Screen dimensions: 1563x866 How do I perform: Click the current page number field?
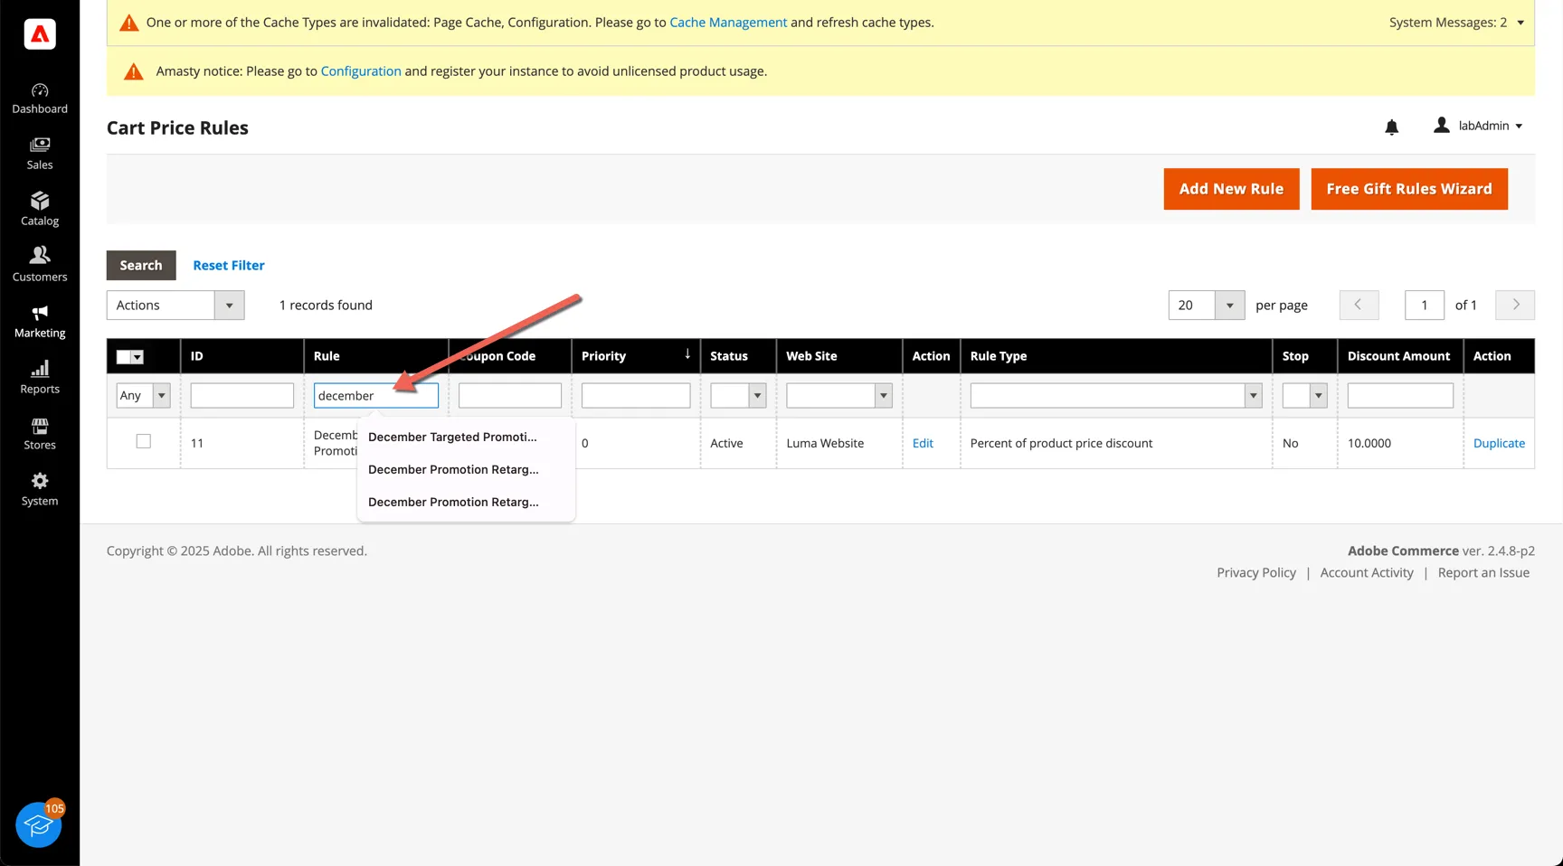click(1425, 305)
